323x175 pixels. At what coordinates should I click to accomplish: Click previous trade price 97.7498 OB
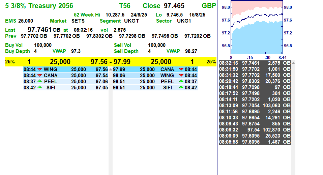click(165, 36)
